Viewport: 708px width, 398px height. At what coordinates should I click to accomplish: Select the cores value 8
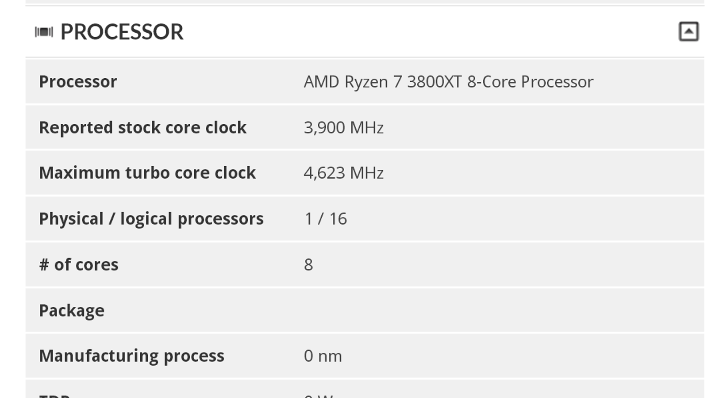pos(308,265)
